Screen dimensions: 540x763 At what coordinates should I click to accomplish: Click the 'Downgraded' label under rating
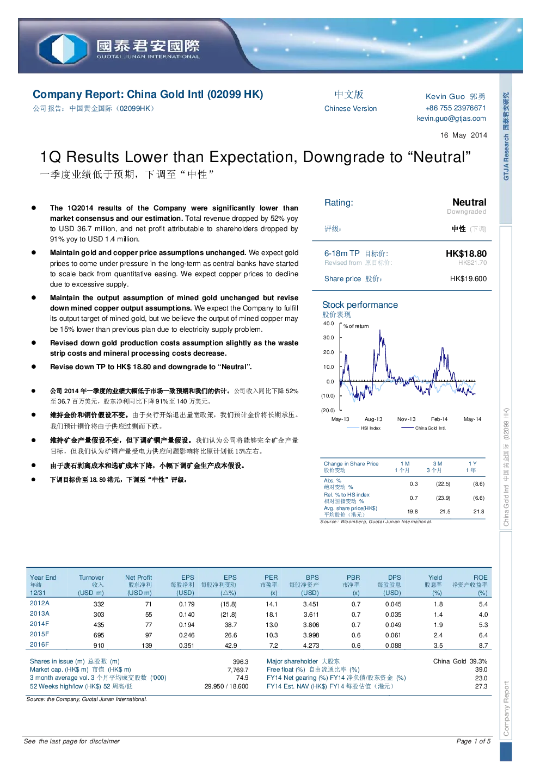pyautogui.click(x=467, y=212)
